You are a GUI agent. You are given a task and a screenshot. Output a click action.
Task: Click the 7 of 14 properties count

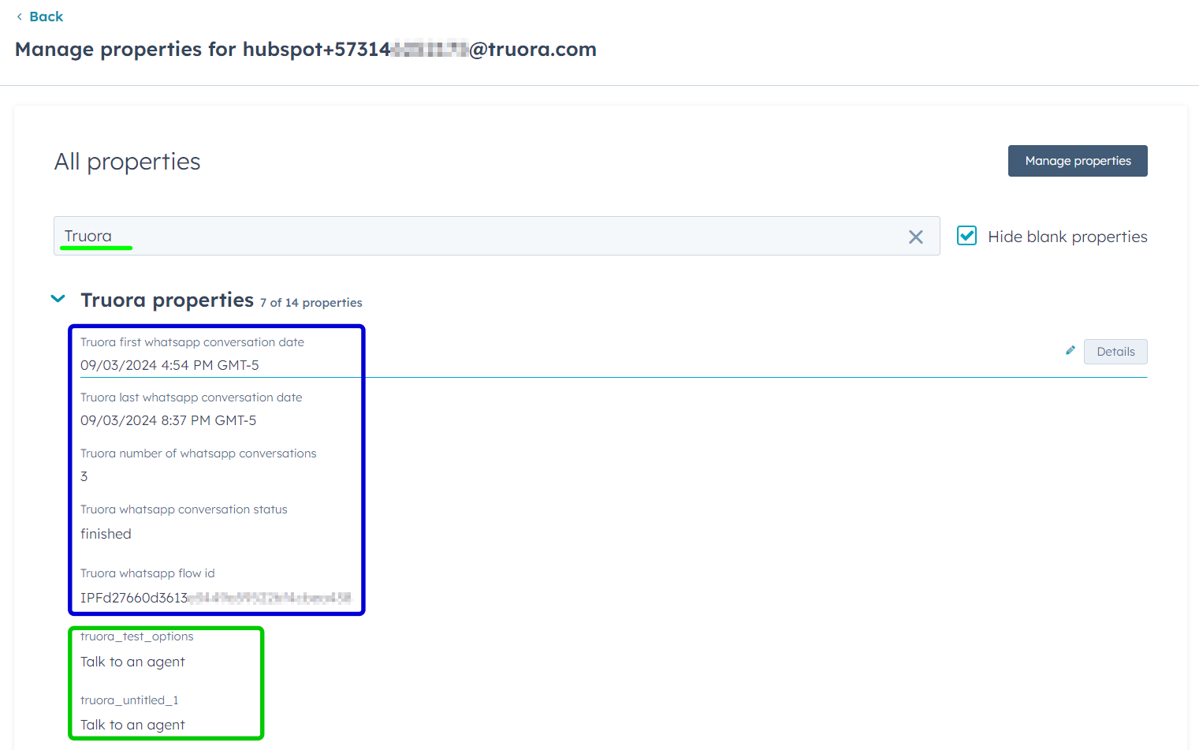(311, 303)
